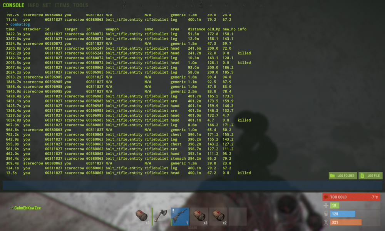This screenshot has height=231, width=385.
Task: Select the bolt action rifle hotbar slot
Action: (x=180, y=216)
